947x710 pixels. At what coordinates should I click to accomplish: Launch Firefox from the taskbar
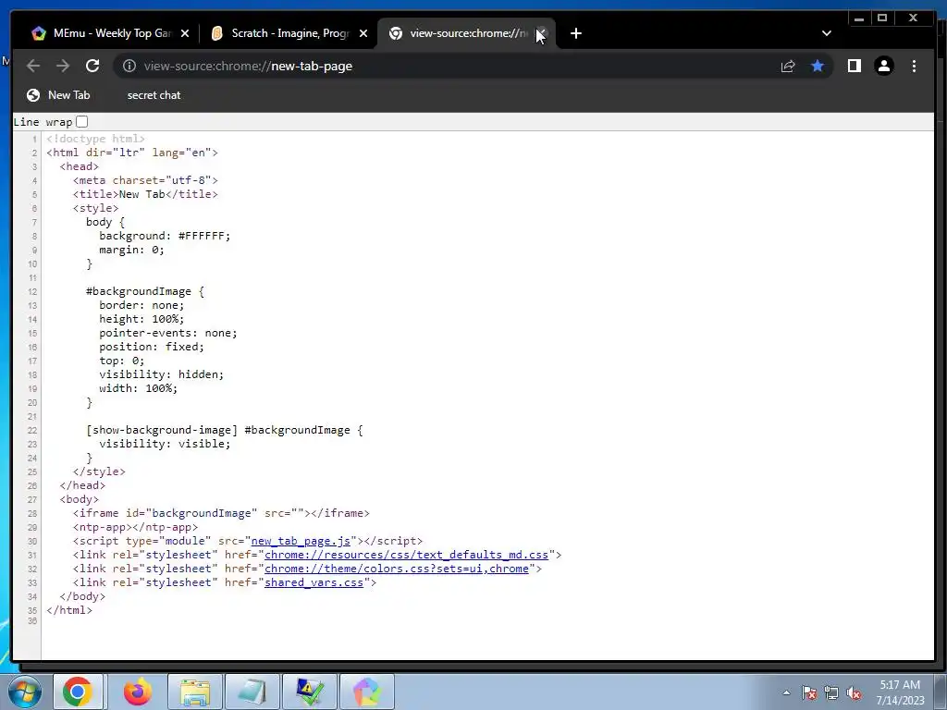click(138, 692)
